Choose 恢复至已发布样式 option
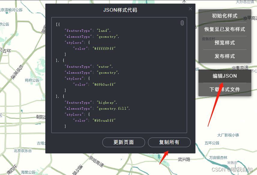Image resolution: width=257 pixels, height=175 pixels. click(225, 29)
